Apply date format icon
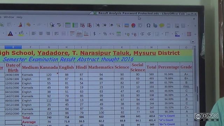This screenshot has width=224, height=126. point(119,34)
